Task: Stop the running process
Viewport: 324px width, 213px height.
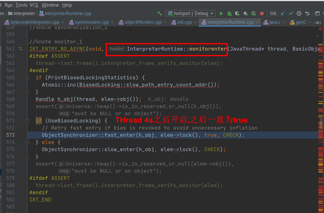Action: [x=262, y=13]
